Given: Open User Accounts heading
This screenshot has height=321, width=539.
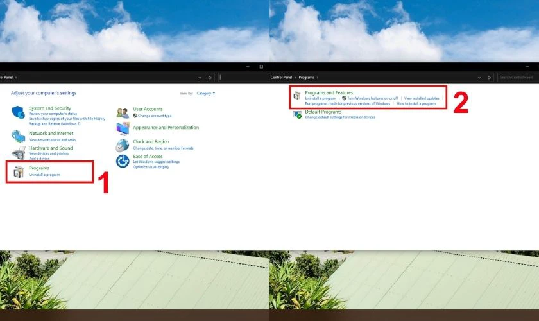Looking at the screenshot, I should 148,109.
